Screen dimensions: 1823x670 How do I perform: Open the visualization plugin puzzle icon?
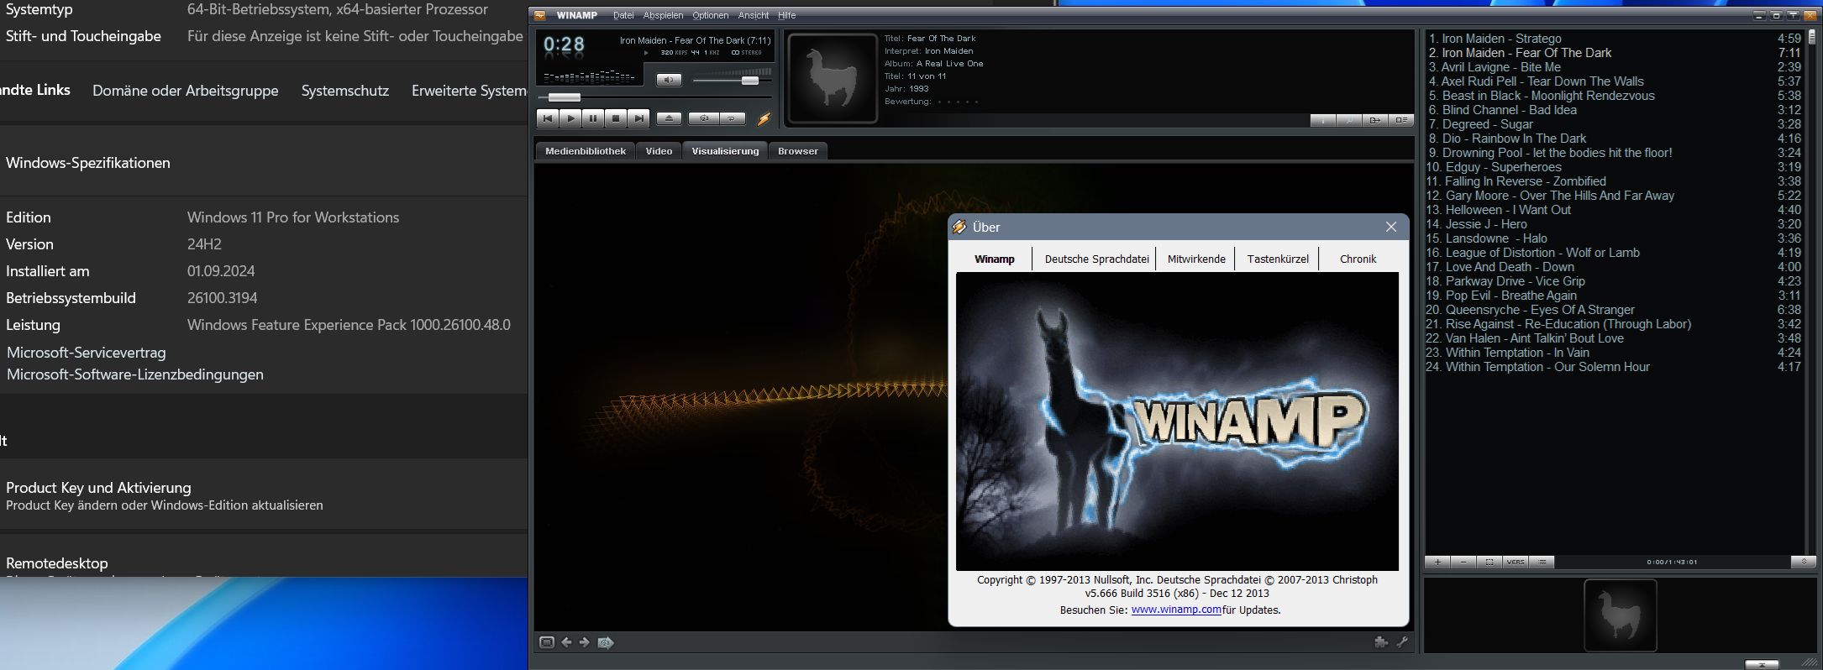click(1380, 642)
